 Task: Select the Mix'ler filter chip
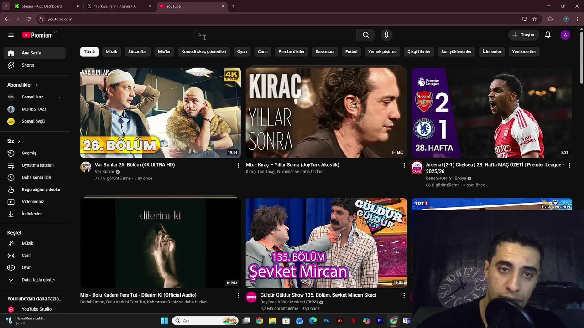click(164, 51)
